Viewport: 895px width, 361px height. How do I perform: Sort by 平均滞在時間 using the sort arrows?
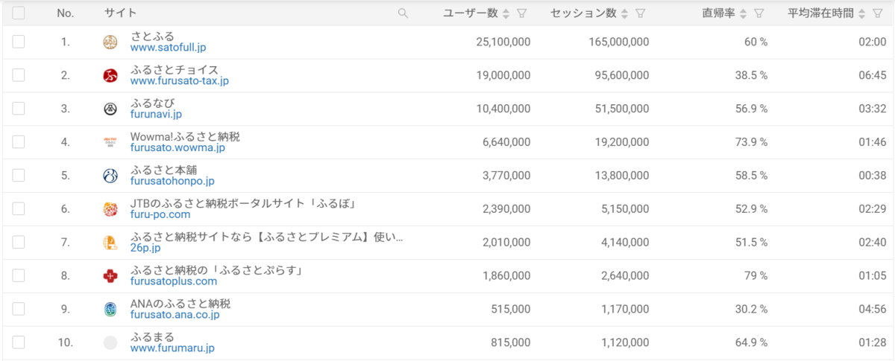tap(862, 13)
